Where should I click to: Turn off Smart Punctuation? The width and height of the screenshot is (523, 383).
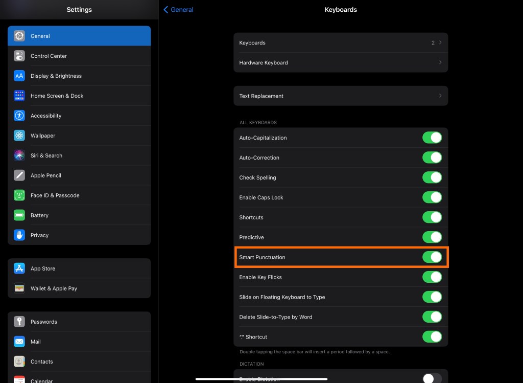pos(432,257)
